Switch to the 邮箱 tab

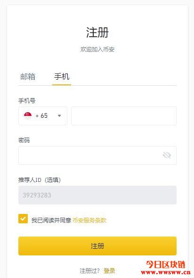tap(28, 77)
